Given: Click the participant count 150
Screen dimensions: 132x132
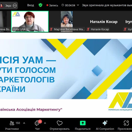Looking at the screenshot, I should [18, 123].
